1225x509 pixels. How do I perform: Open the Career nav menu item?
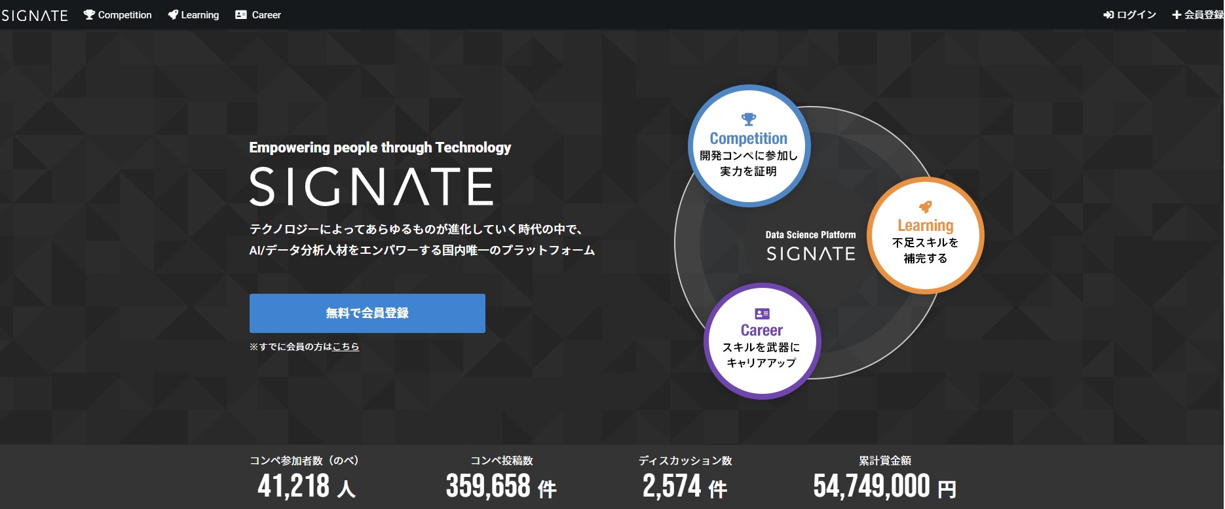point(258,15)
